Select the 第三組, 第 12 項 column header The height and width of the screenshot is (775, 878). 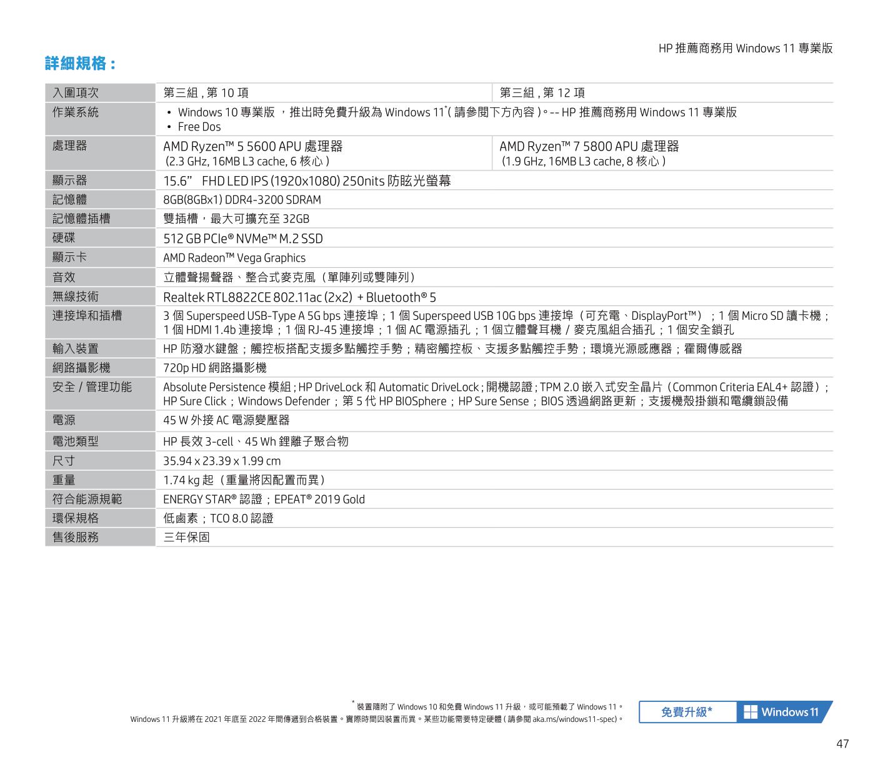542,93
